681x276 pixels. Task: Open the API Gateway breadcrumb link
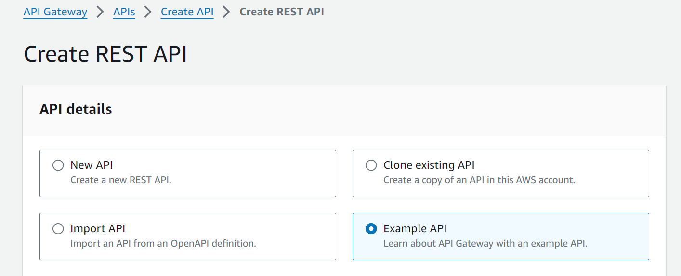pos(55,12)
